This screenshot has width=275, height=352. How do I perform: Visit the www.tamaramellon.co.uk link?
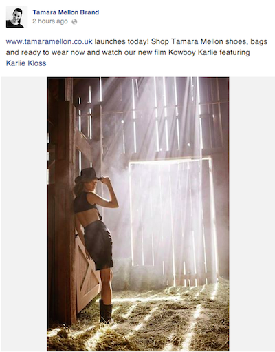[49, 42]
